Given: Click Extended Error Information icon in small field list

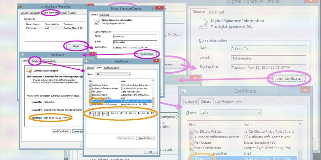Looking at the screenshot, I should coord(90,105).
